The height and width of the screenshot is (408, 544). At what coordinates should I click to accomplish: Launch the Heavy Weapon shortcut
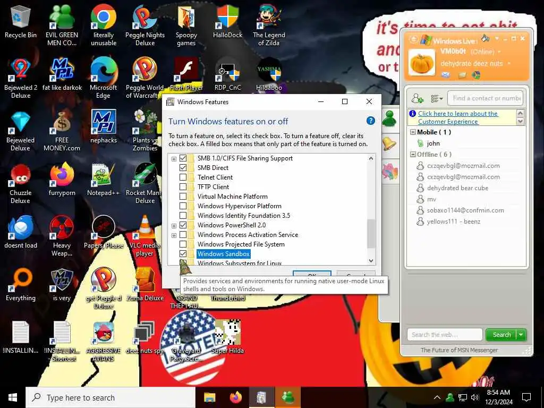(62, 235)
